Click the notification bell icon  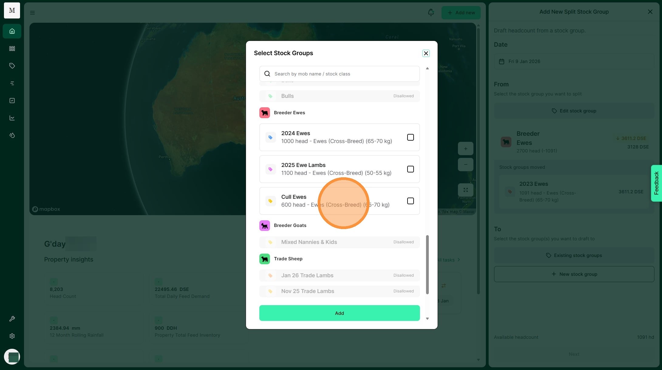click(x=431, y=12)
